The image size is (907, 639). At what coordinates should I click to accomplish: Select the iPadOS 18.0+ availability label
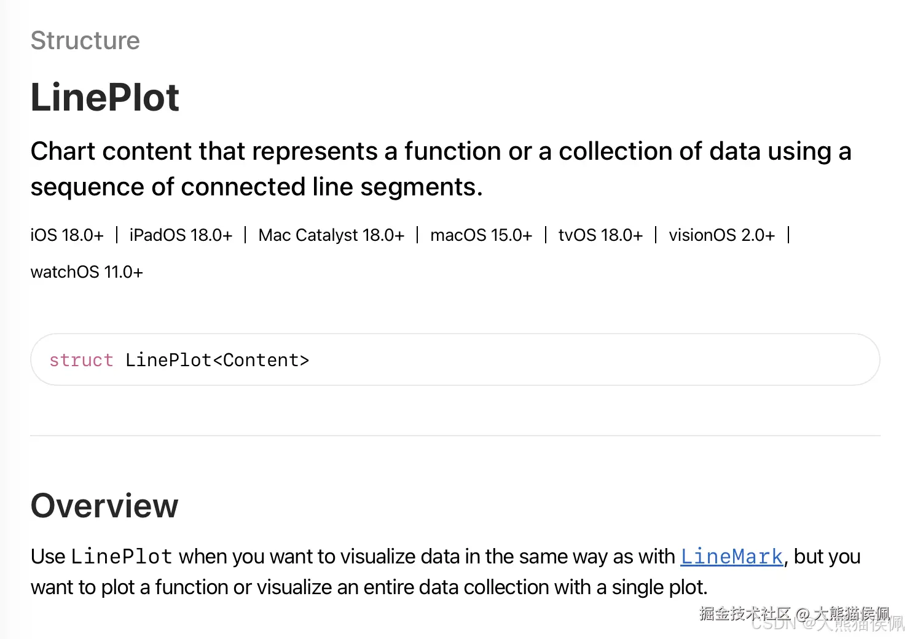[x=181, y=235]
